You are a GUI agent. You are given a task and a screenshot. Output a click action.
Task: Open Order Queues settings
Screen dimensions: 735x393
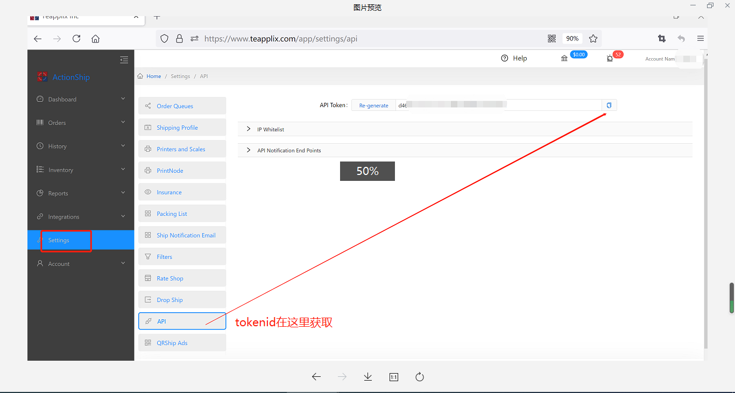(x=182, y=106)
